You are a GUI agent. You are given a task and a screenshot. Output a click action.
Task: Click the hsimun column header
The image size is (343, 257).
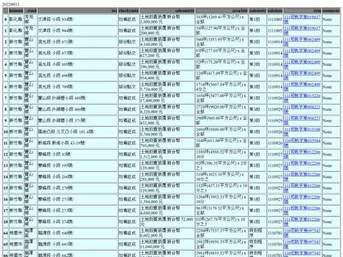16,11
